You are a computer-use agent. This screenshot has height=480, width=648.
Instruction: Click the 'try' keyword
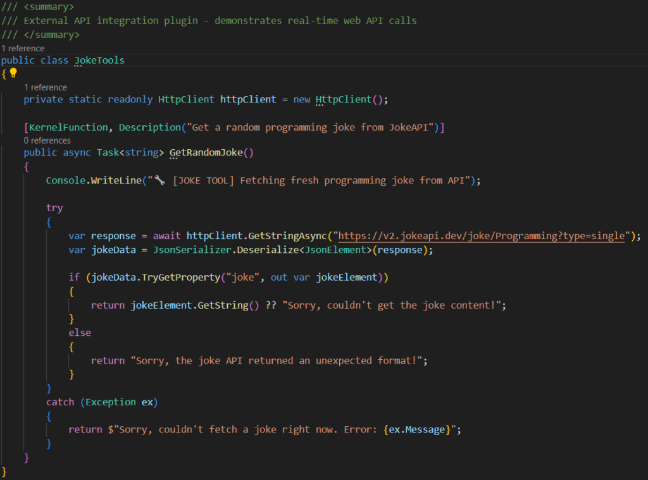coord(54,208)
